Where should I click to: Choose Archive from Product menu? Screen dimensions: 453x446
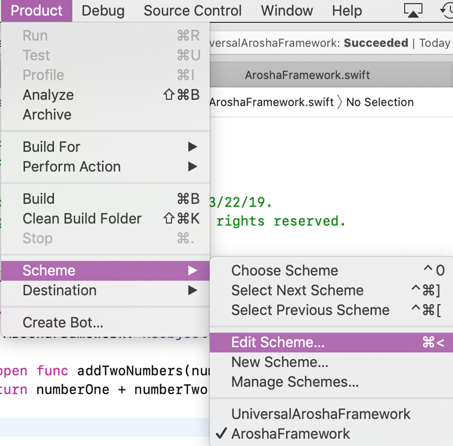pyautogui.click(x=106, y=115)
